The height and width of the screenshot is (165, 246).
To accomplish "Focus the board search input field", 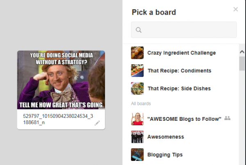I will coord(184,30).
